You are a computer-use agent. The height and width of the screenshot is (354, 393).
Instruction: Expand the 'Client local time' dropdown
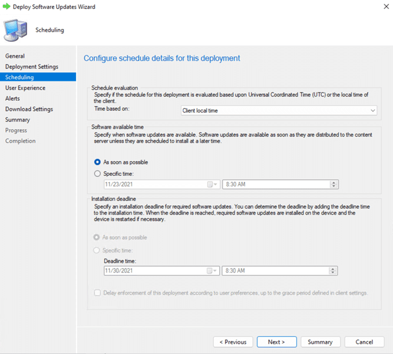pyautogui.click(x=372, y=110)
